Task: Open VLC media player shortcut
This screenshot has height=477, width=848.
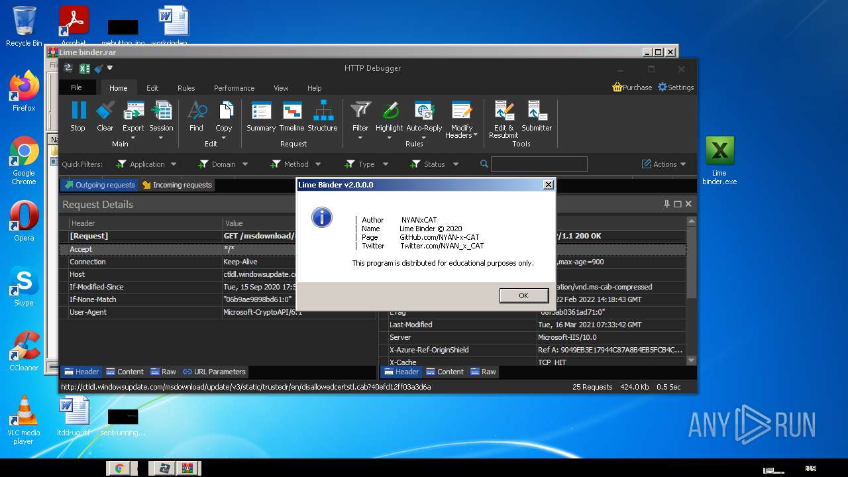Action: (24, 420)
